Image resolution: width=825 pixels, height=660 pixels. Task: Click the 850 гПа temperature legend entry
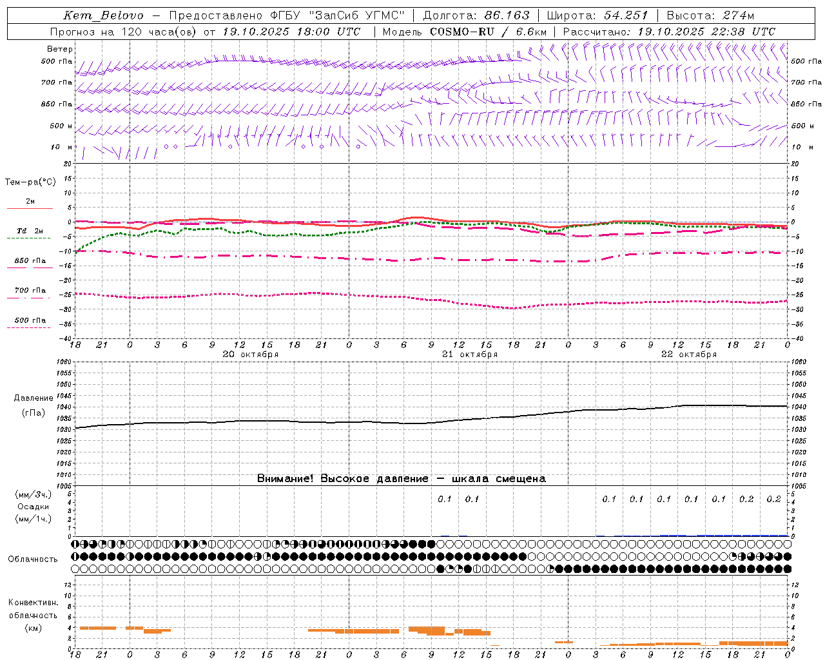(x=30, y=261)
